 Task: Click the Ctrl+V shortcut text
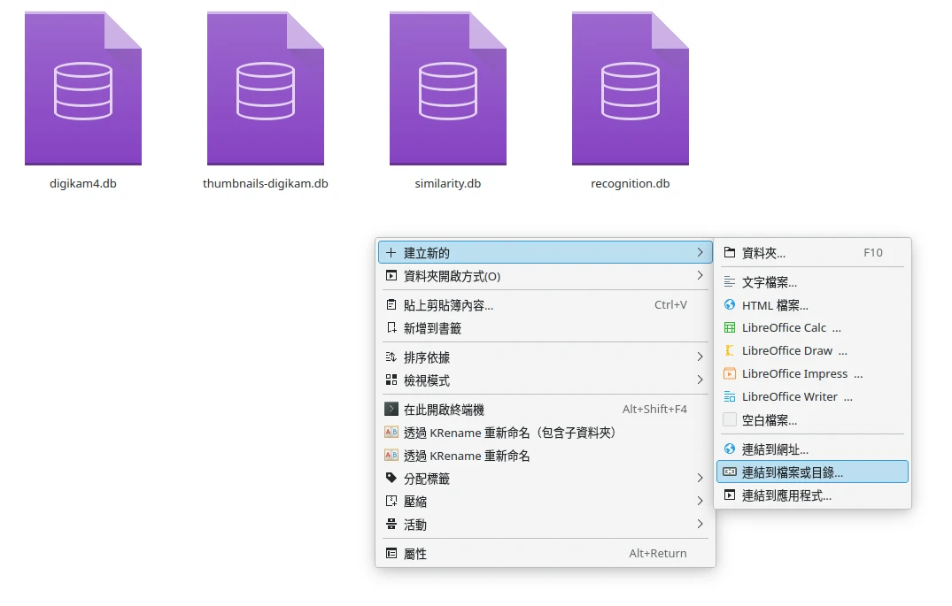pos(670,304)
